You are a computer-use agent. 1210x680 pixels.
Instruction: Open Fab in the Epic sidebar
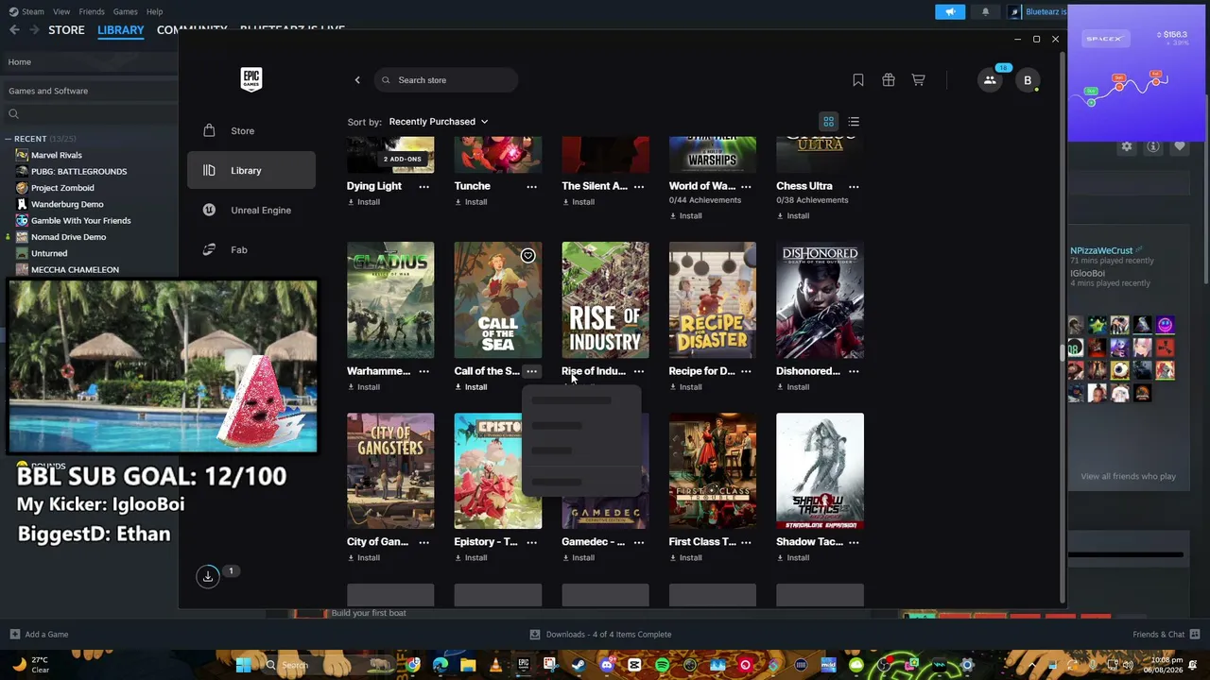[x=251, y=249]
